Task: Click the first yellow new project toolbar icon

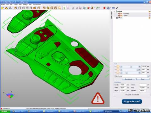Action: coord(3,8)
